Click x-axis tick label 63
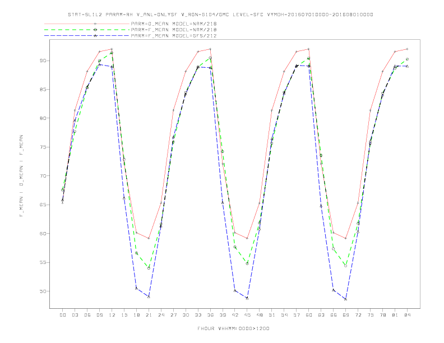Image resolution: width=444 pixels, height=343 pixels. click(x=321, y=315)
